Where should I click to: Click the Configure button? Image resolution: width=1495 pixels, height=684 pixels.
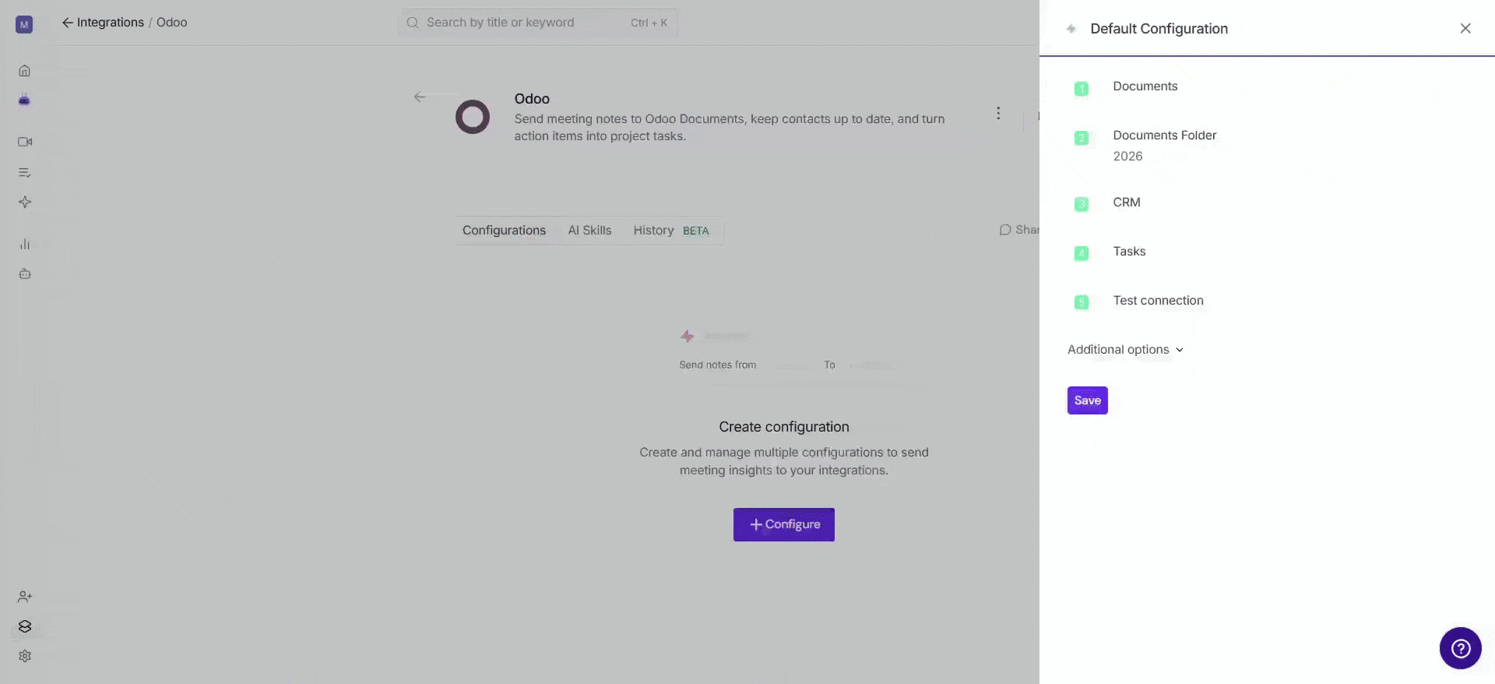(784, 524)
